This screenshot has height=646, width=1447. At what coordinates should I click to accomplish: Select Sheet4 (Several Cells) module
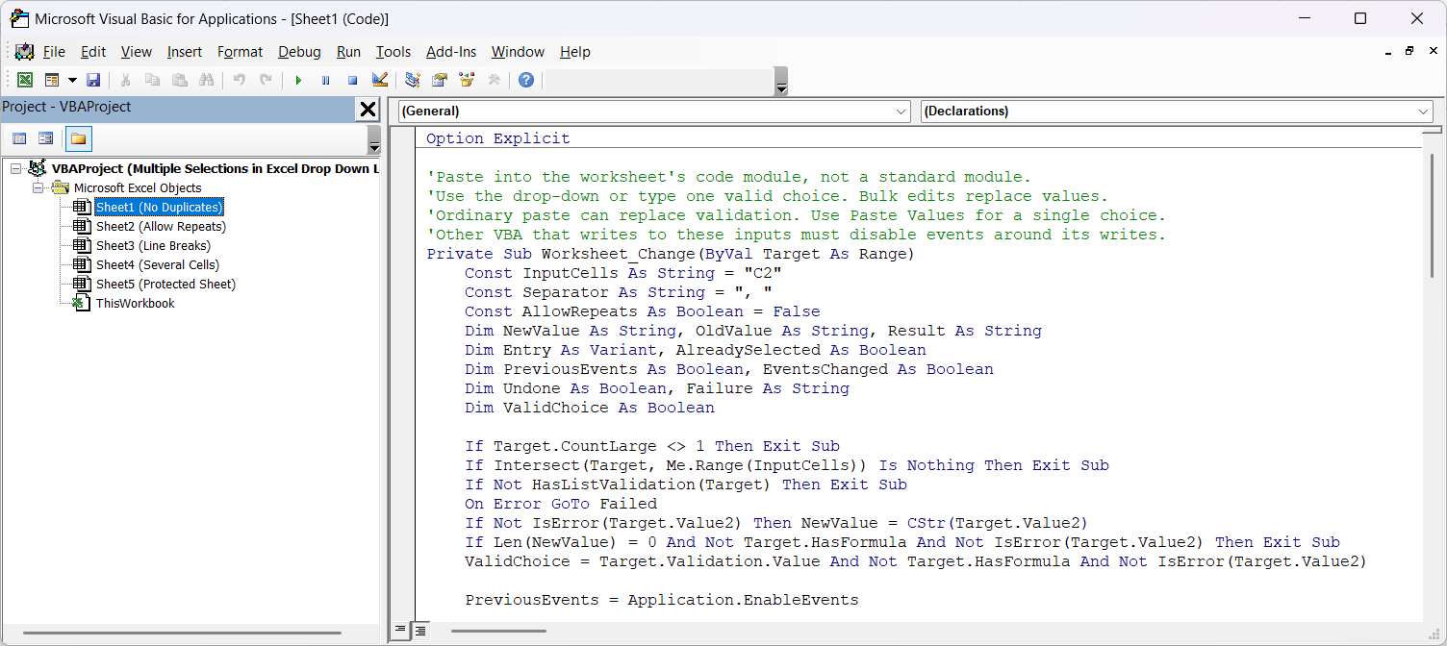click(x=157, y=264)
